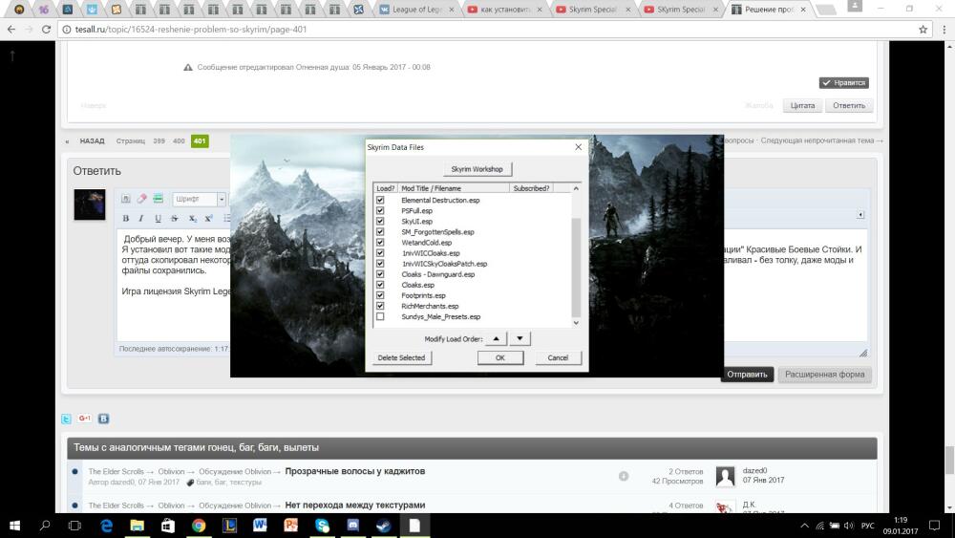Apply underline formatting in reply editor
Screen dimensions: 955x538
158,218
